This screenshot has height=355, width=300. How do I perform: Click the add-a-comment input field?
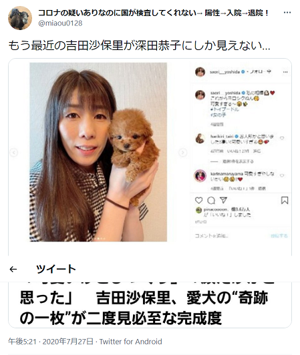click(x=230, y=236)
